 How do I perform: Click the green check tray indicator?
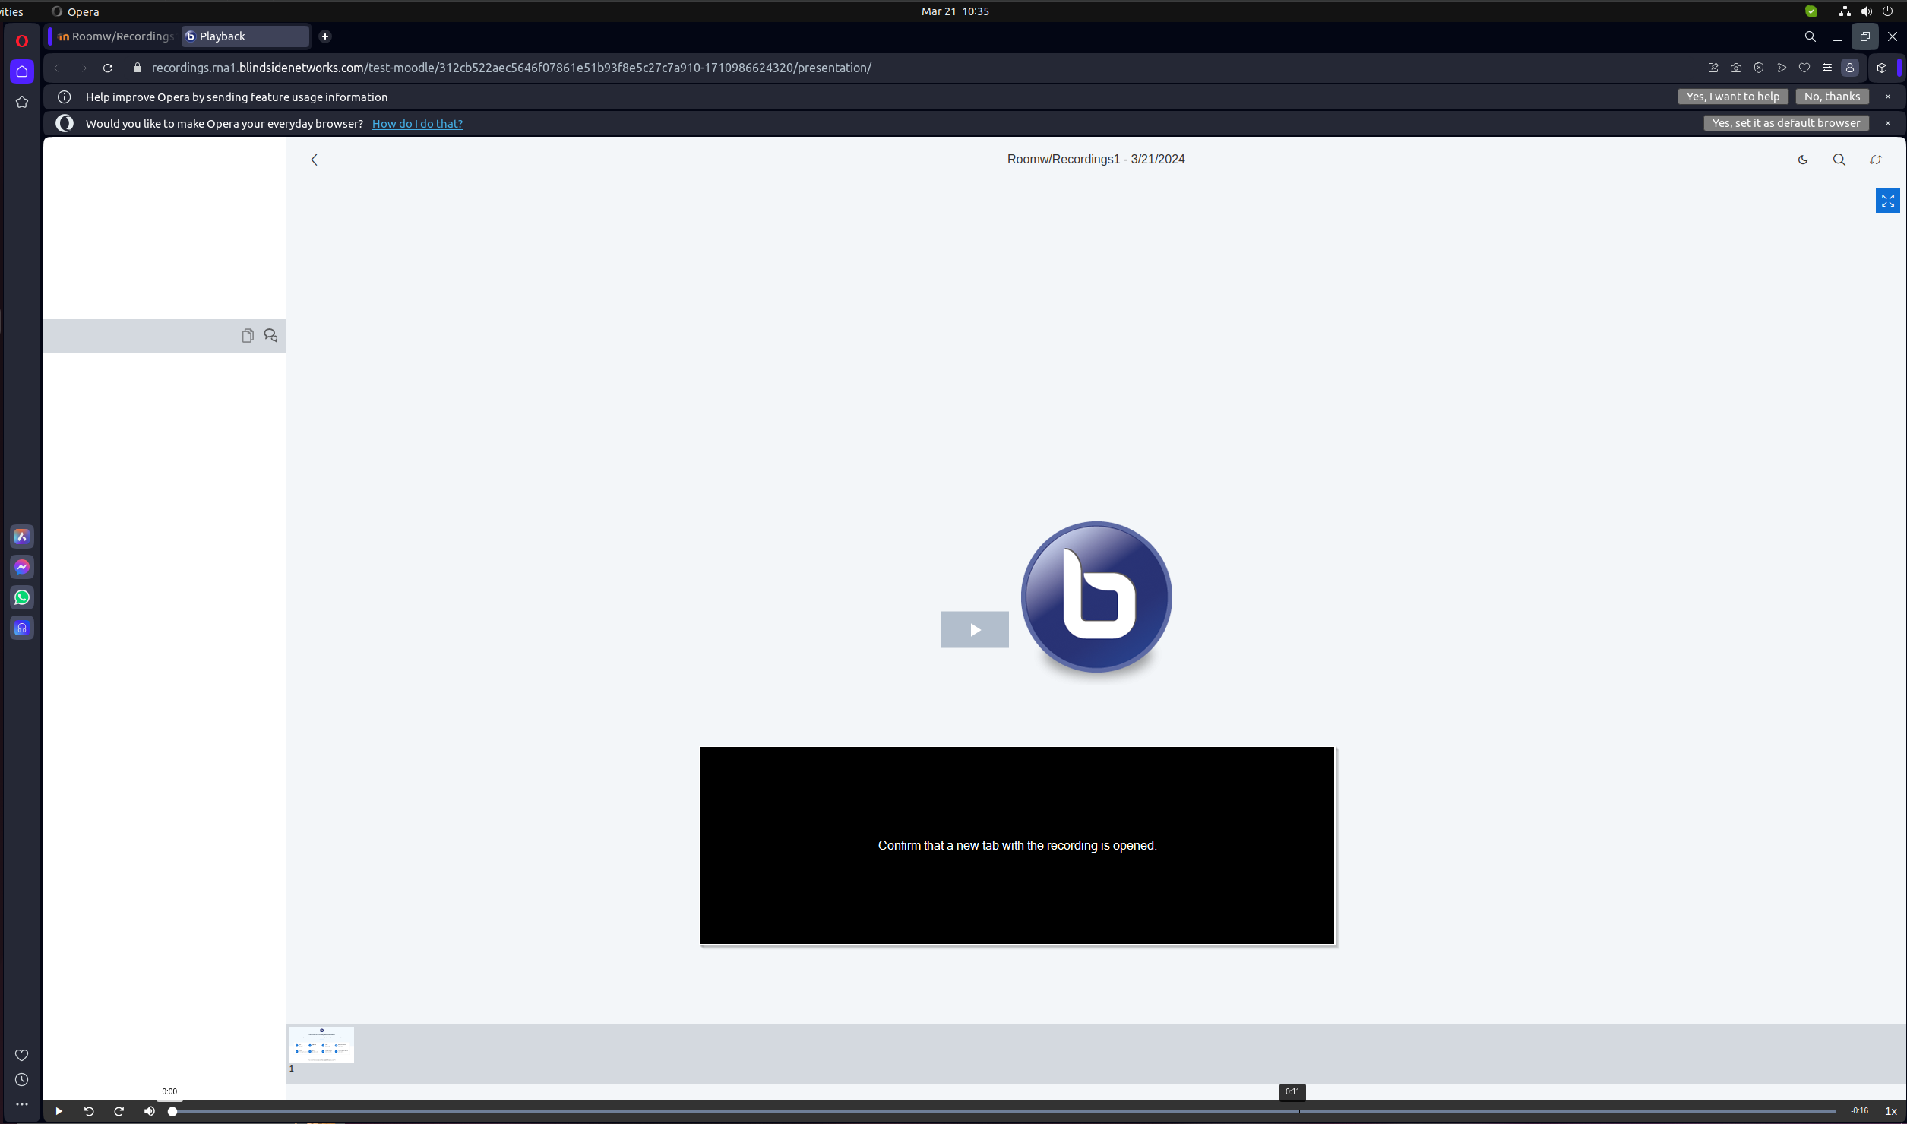pyautogui.click(x=1811, y=11)
